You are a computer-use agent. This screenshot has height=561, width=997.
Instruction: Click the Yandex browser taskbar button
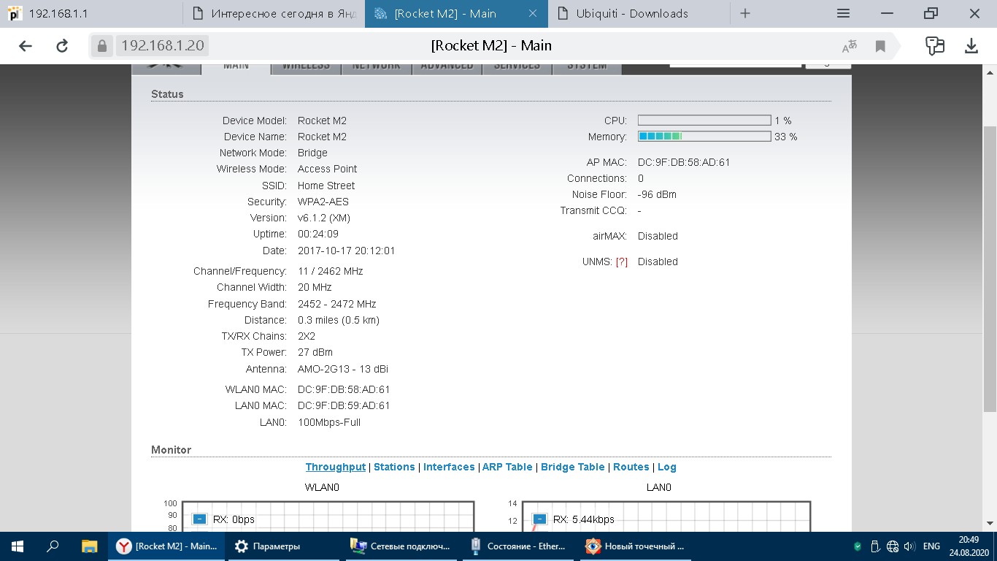[168, 546]
